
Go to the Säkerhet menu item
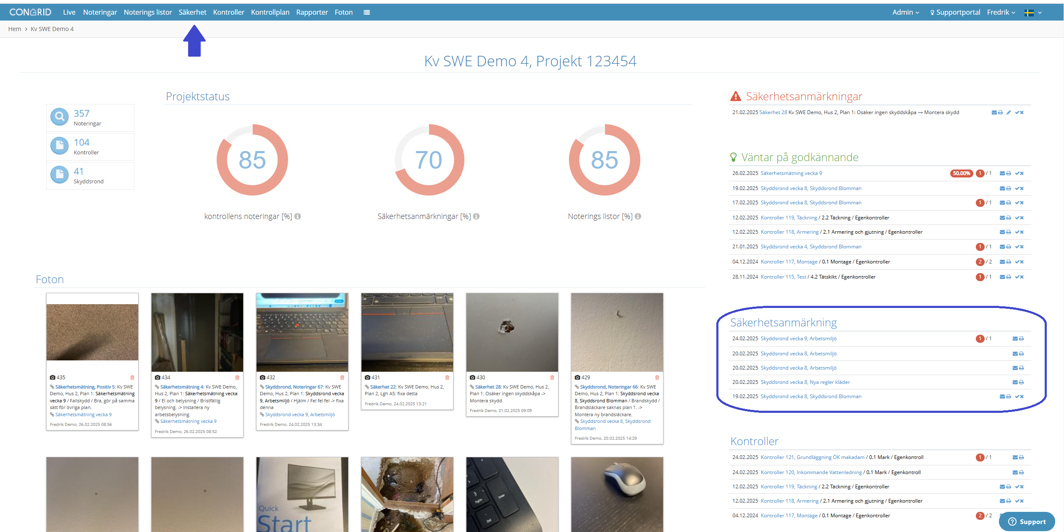(x=192, y=13)
